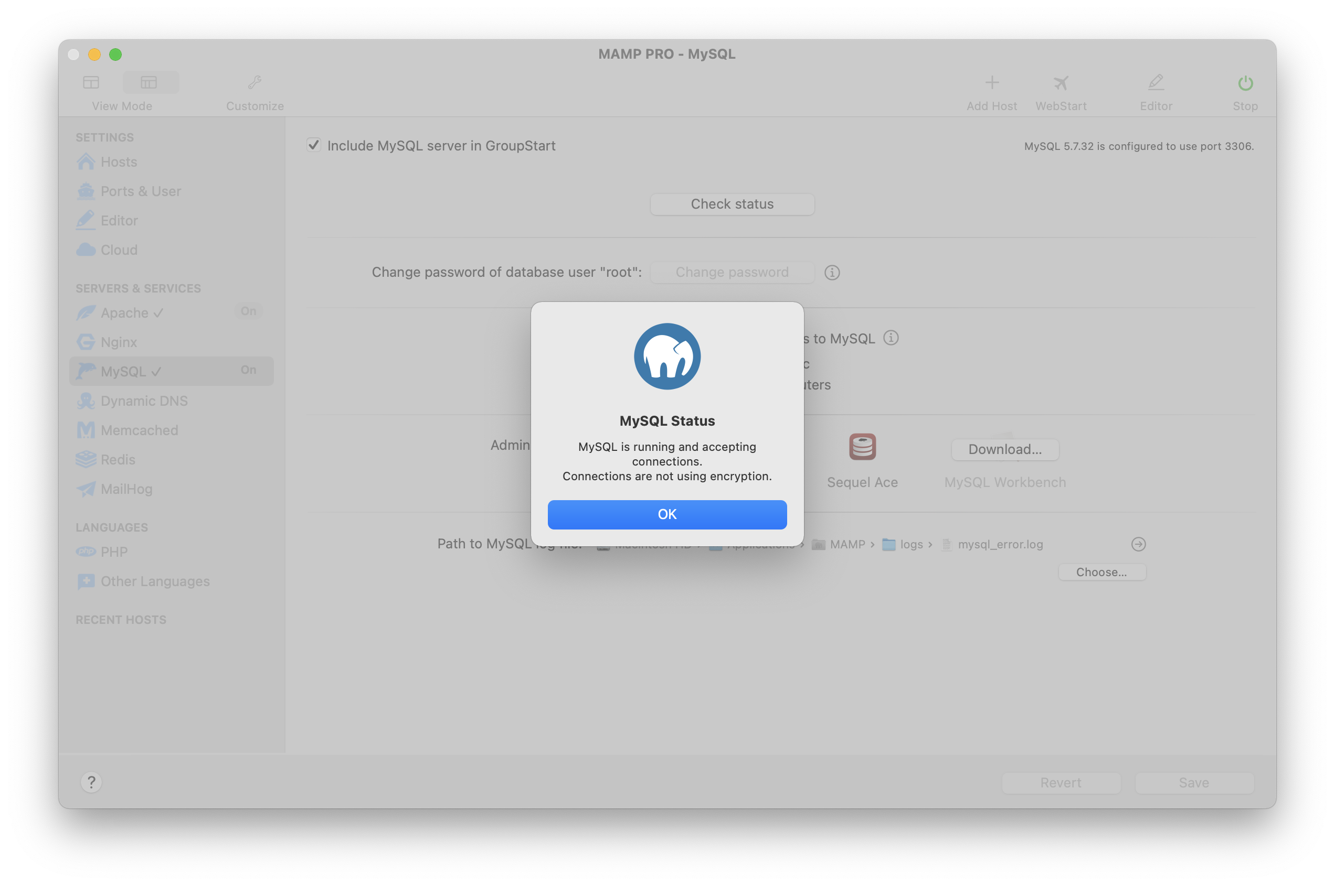Click the help question mark icon
This screenshot has width=1335, height=886.
coord(92,783)
